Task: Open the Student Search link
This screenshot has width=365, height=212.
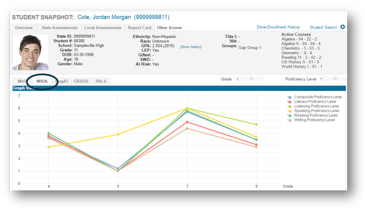Action: click(x=323, y=28)
